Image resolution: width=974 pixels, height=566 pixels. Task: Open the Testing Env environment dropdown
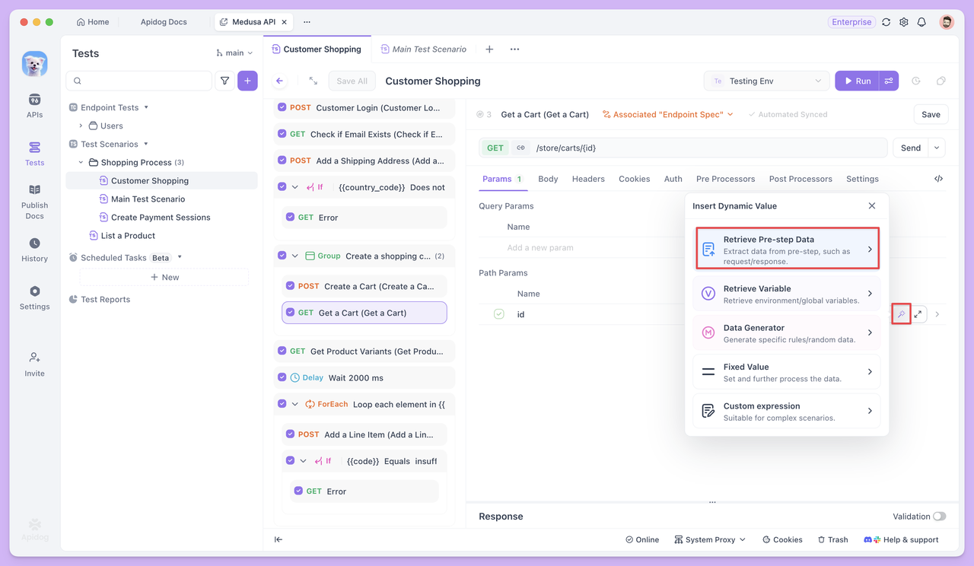click(x=767, y=81)
